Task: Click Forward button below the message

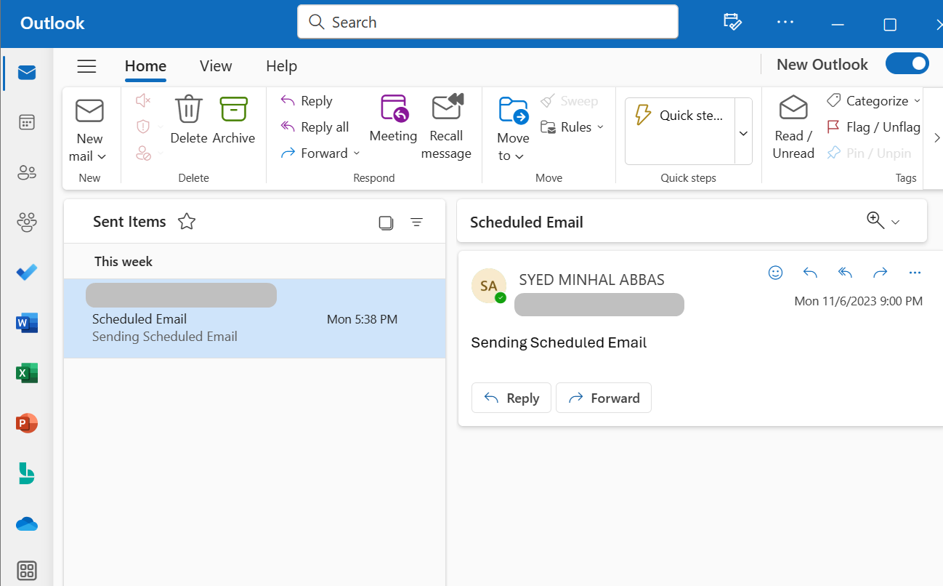Action: point(604,398)
